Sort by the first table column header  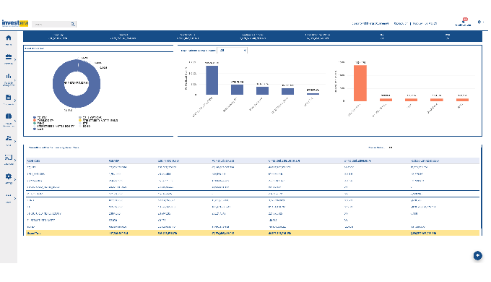[x=33, y=161]
